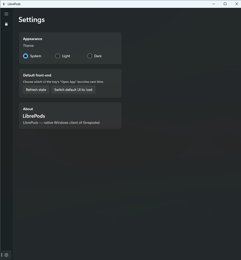Screen dimensions: 241x260
Task: Click the Settings page heading
Action: click(x=32, y=20)
